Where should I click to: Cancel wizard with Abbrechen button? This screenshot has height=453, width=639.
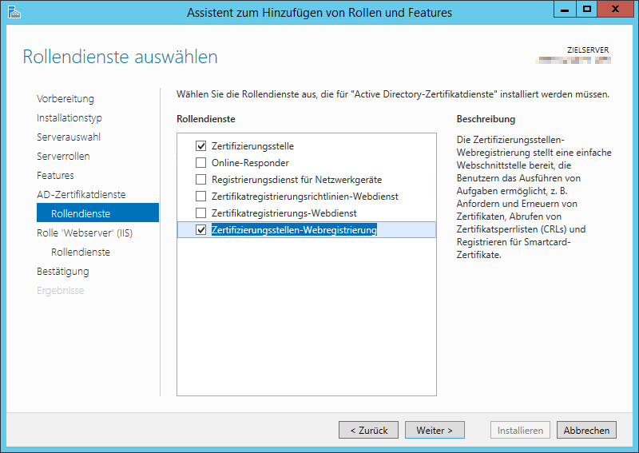coord(586,430)
